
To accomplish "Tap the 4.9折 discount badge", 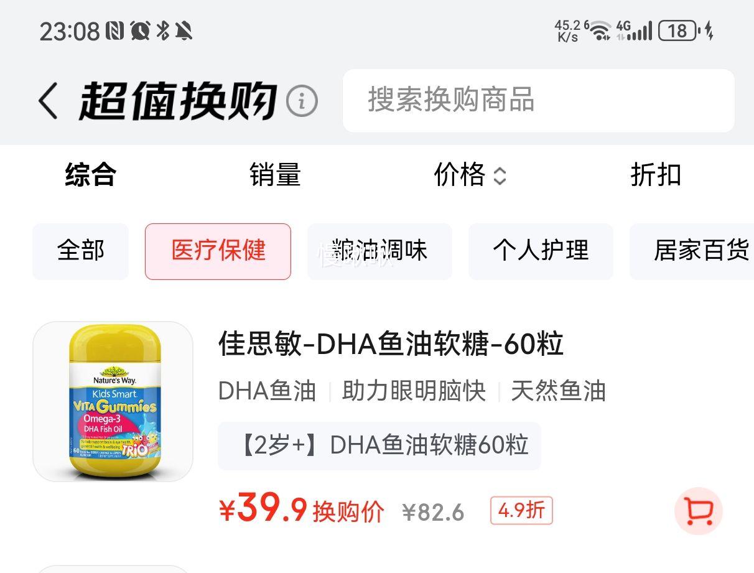I will (521, 510).
